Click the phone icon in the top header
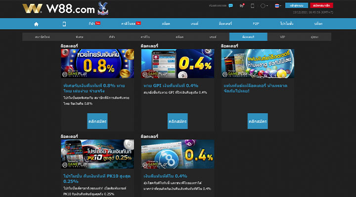Viewport: 356px width, 197px height. pos(252,5)
